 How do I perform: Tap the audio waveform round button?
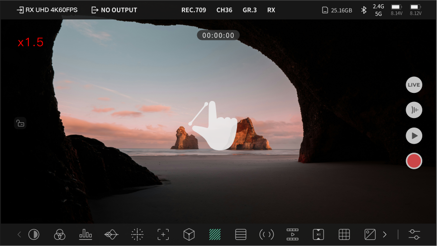tap(414, 110)
